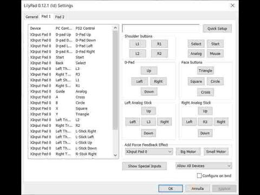Screen dimensions: 260x195
Task: Click the Device column header
Action: [x=42, y=28]
